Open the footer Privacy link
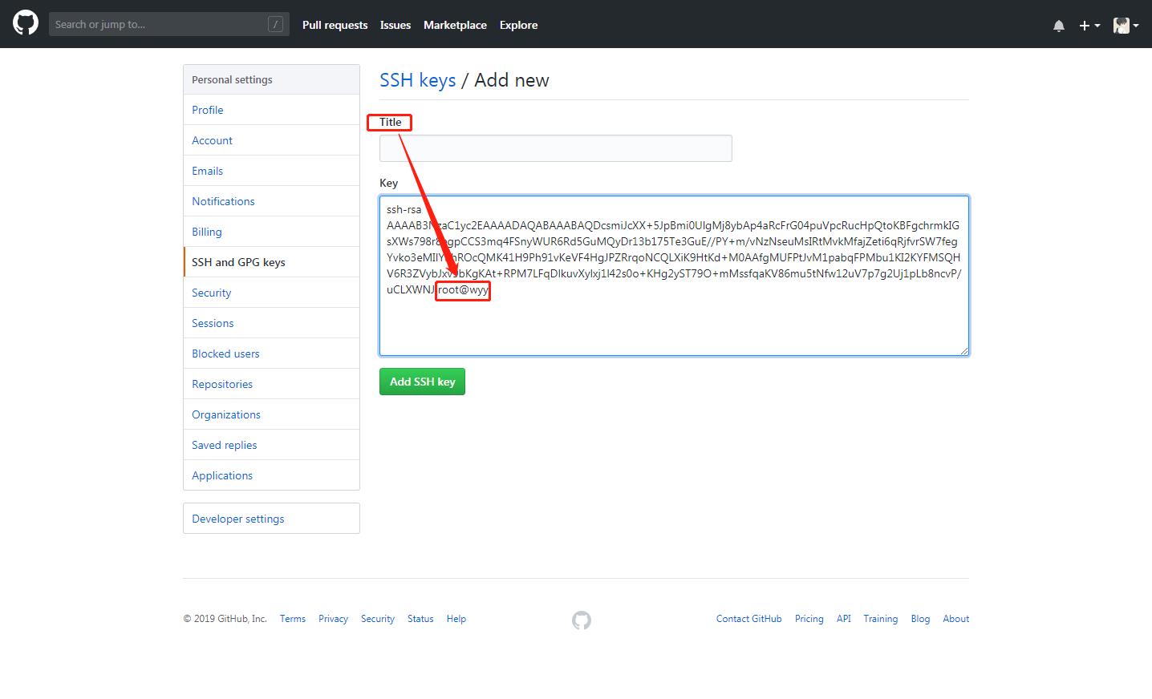The height and width of the screenshot is (699, 1152). tap(333, 619)
